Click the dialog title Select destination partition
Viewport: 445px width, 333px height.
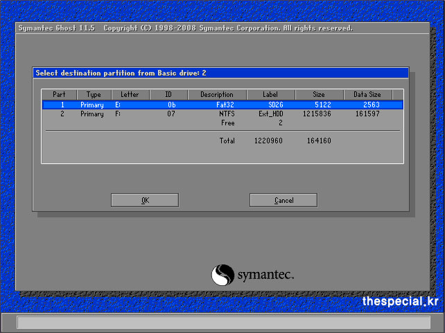(x=121, y=73)
